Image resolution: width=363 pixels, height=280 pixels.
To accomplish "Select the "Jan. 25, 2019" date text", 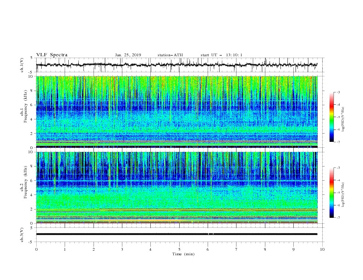I will click(128, 55).
